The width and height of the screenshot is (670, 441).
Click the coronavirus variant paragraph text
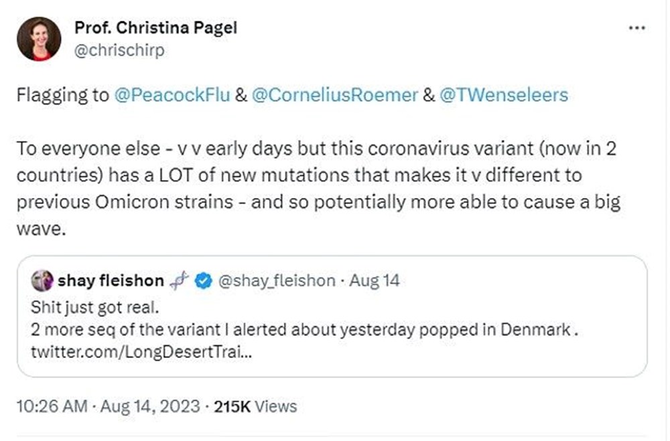pyautogui.click(x=315, y=176)
